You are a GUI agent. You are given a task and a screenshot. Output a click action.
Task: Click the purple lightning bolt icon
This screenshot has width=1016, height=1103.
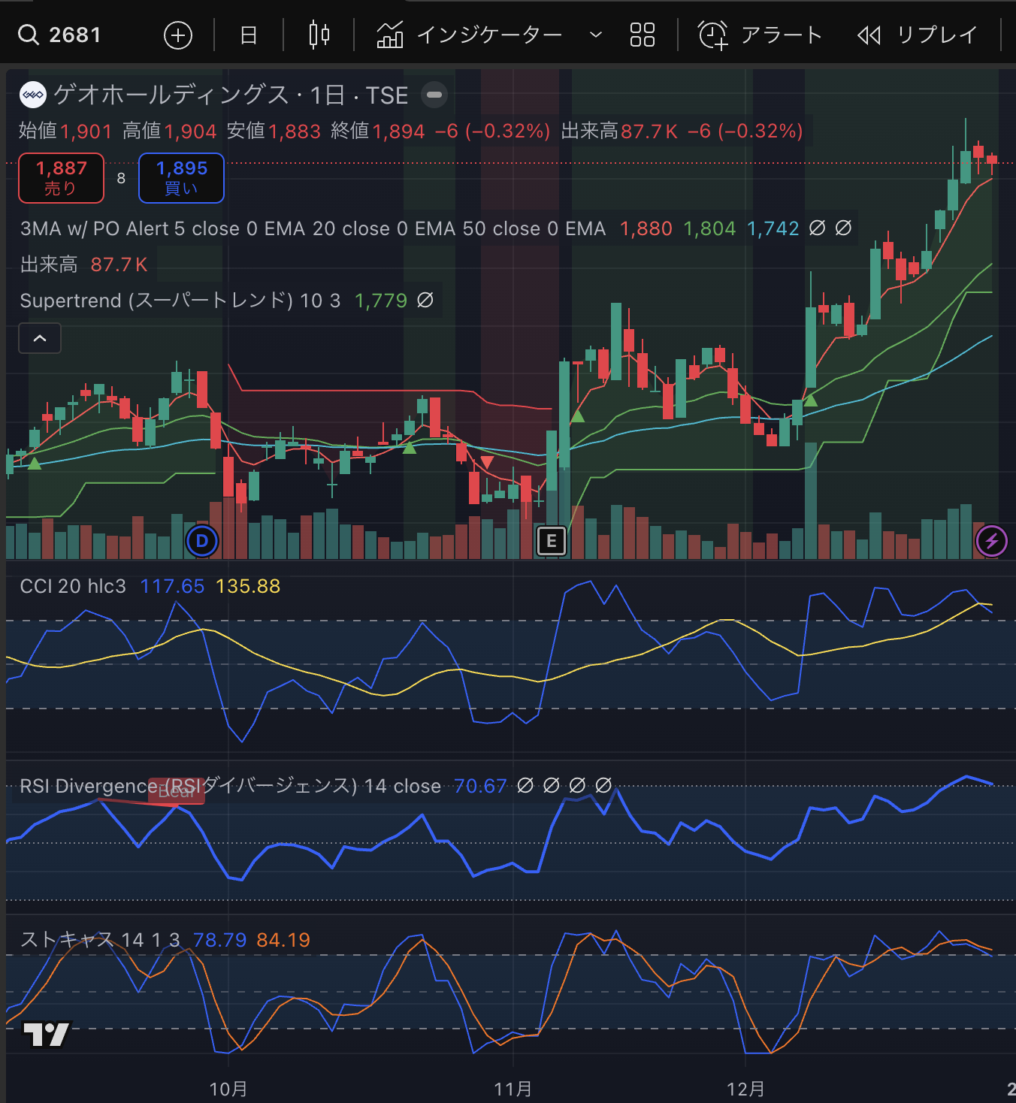coord(991,541)
